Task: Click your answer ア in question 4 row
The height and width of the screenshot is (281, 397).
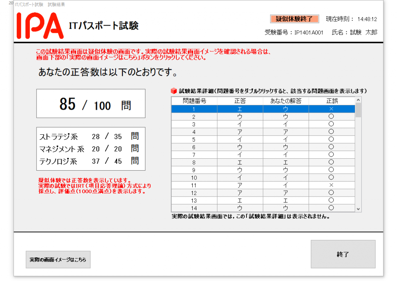Action: click(286, 132)
